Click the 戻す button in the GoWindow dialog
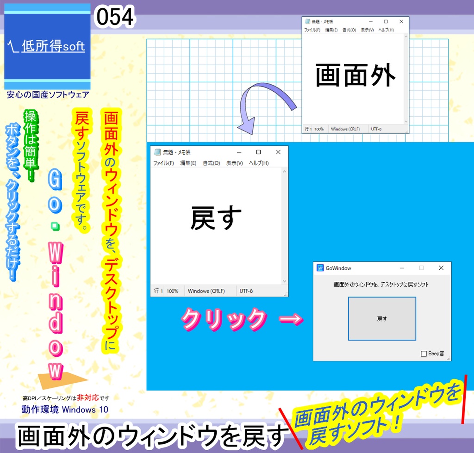Image resolution: width=474 pixels, height=453 pixels. pos(382,318)
